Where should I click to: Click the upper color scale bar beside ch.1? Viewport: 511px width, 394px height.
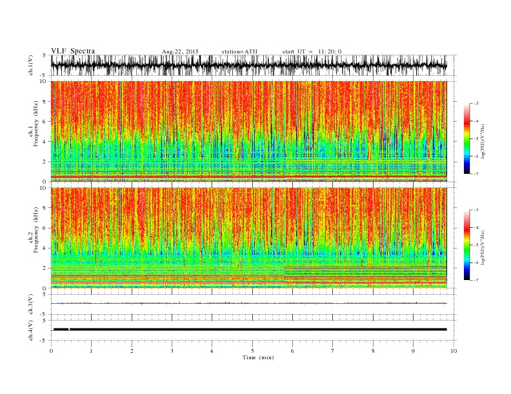click(466, 138)
